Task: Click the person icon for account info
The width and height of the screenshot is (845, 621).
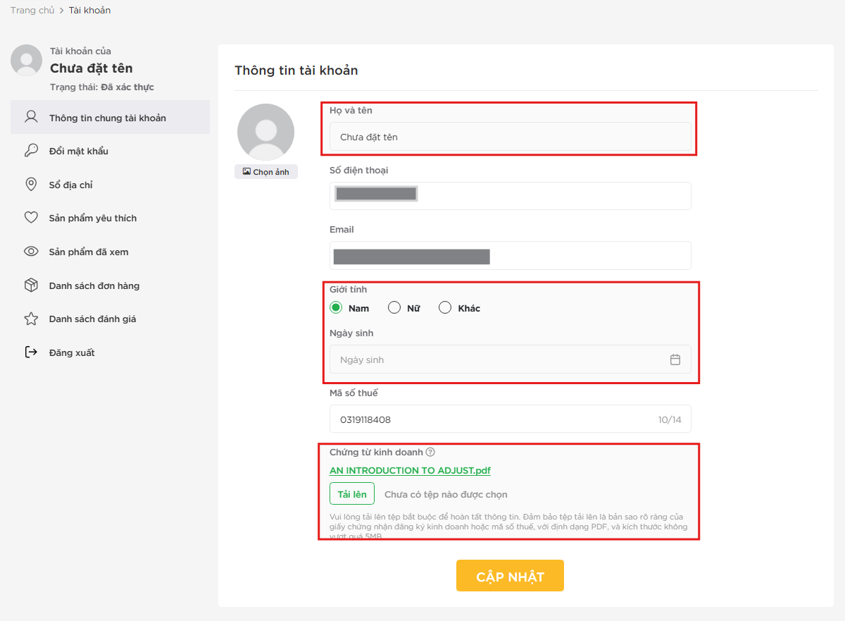Action: tap(31, 117)
